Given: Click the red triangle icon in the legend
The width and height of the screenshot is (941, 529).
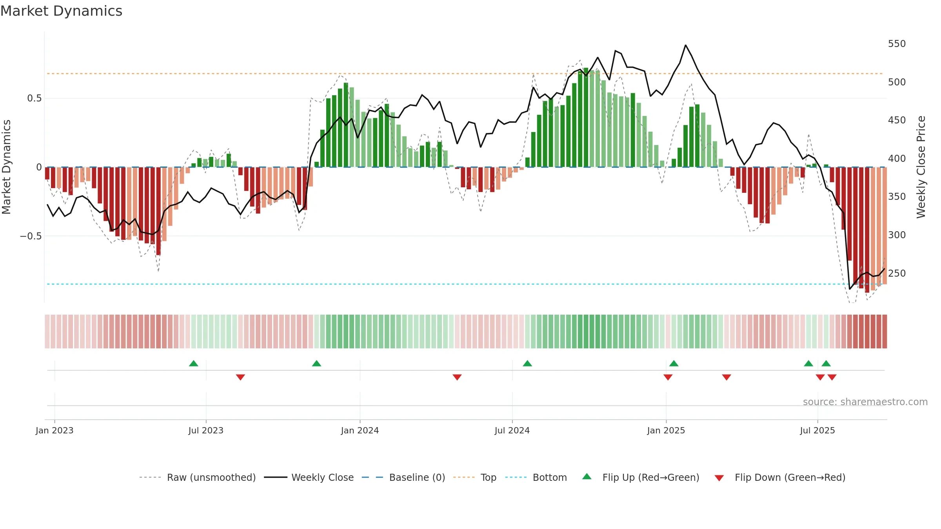Looking at the screenshot, I should pyautogui.click(x=719, y=478).
